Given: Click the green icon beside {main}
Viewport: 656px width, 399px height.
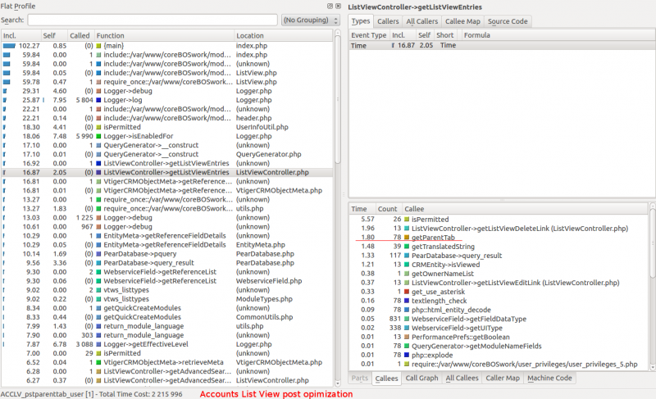Looking at the screenshot, I should pyautogui.click(x=99, y=46).
